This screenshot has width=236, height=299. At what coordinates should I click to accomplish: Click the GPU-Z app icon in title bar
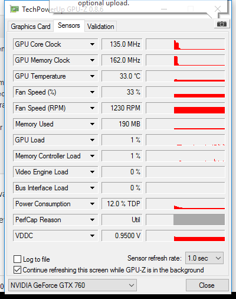click(15, 9)
